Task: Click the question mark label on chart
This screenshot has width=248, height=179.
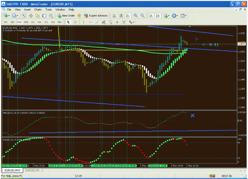Action: click(196, 40)
